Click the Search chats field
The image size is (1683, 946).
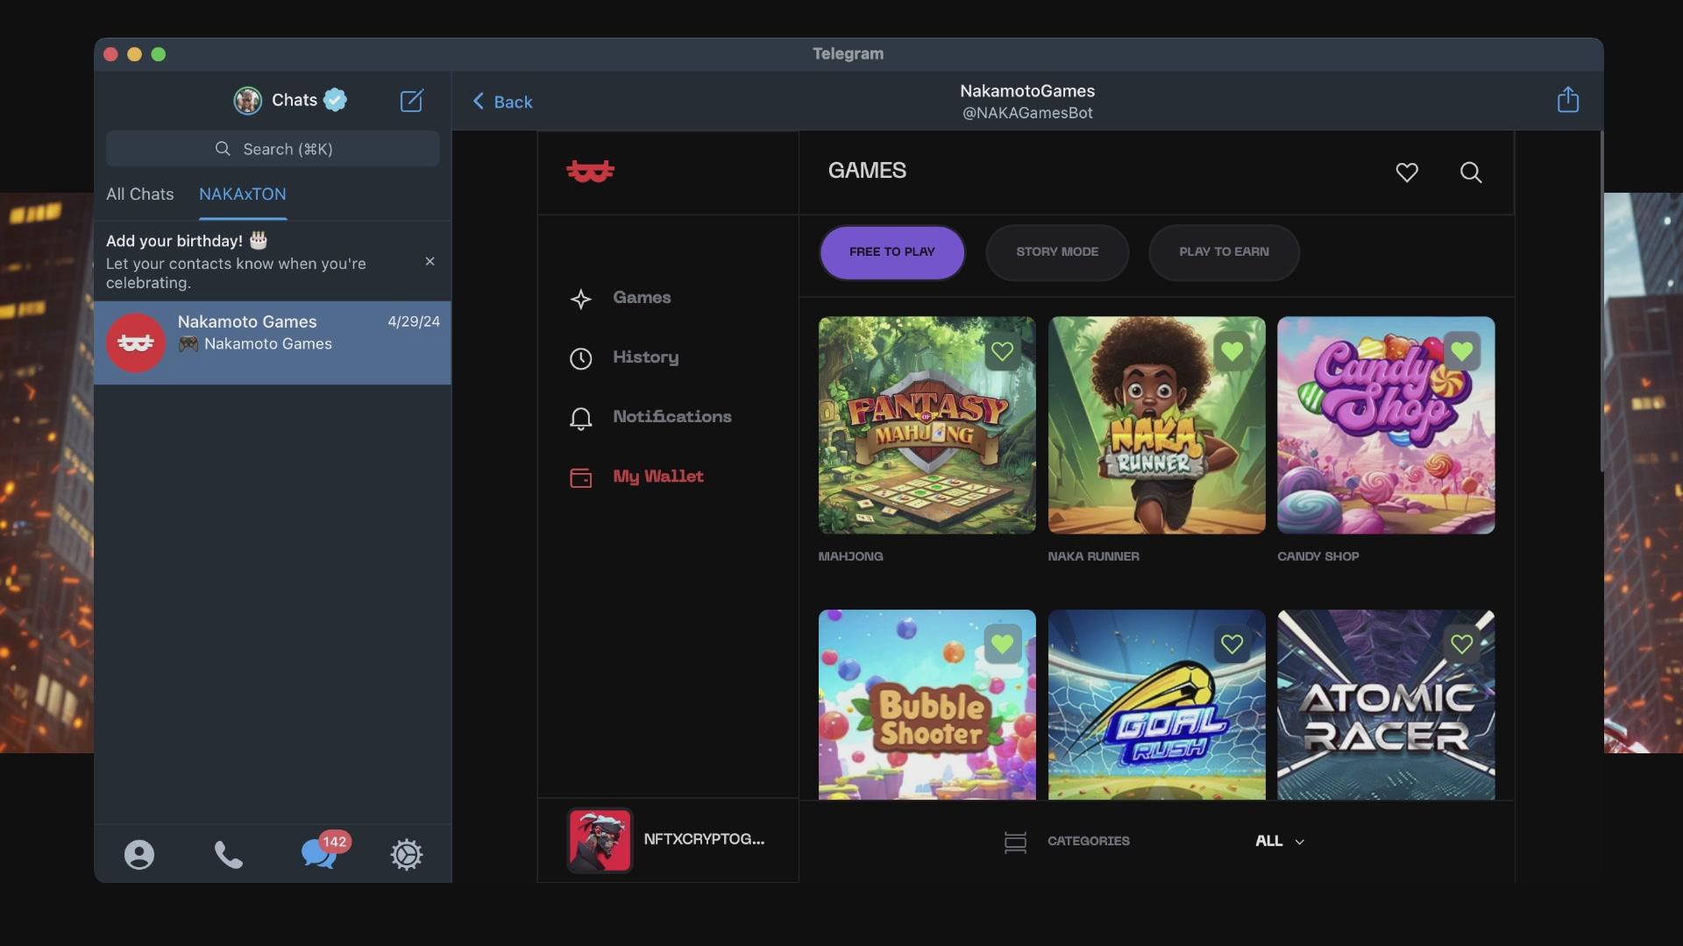click(x=273, y=149)
